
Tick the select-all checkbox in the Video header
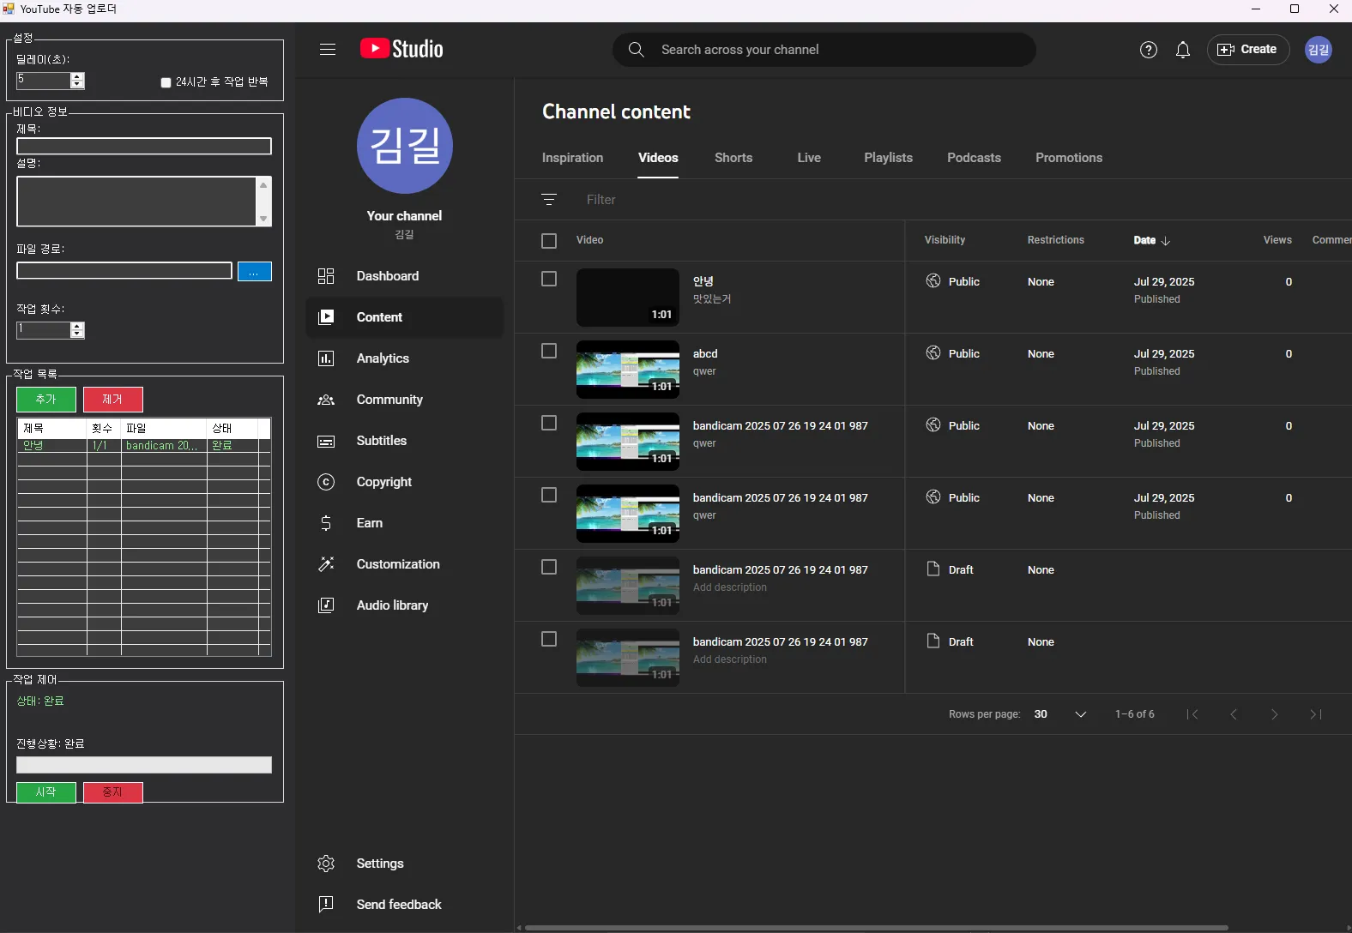click(549, 241)
